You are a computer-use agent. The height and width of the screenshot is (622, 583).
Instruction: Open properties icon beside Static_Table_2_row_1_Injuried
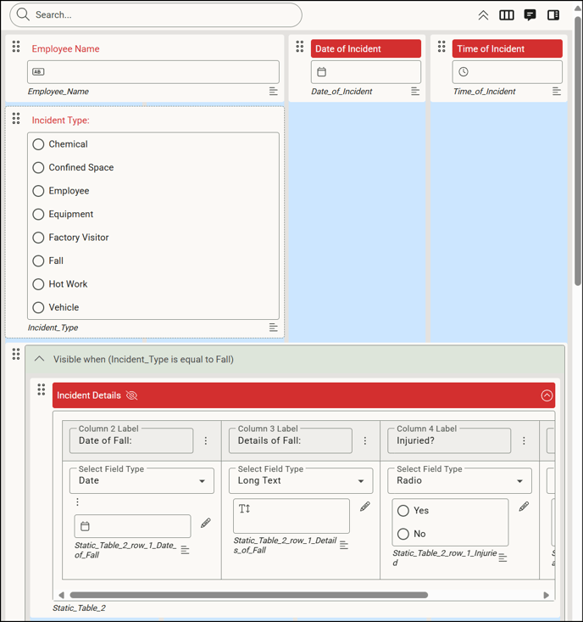point(502,558)
